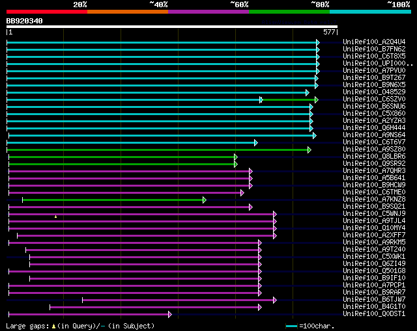
Task: Select the UniRef100_A2YZA3 label
Action: [374, 121]
